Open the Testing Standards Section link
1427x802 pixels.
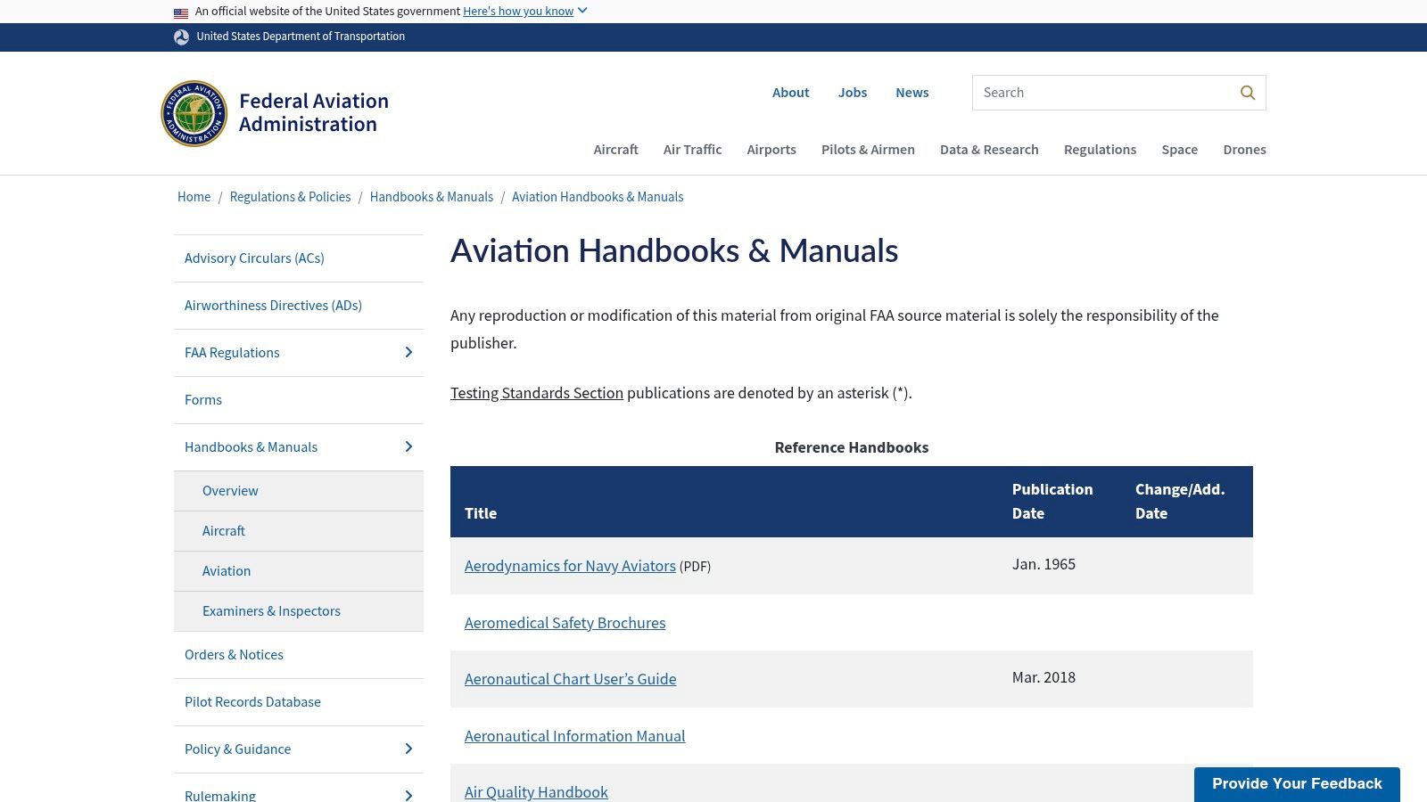(537, 393)
